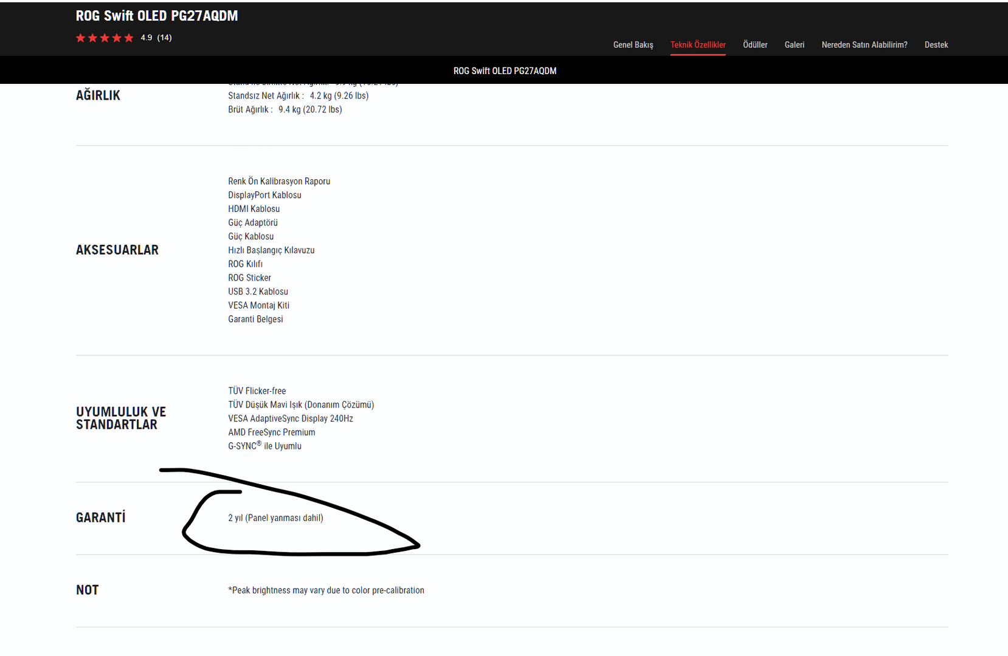Open the Galeri tab
The height and width of the screenshot is (656, 1008).
795,45
